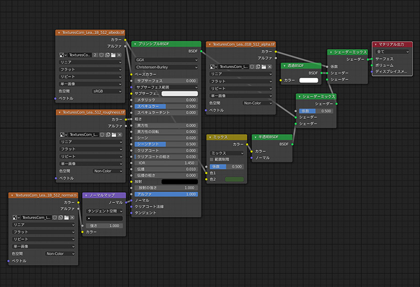Screen dimensions: 420x287
Task: Click the blue アルファ slider in Principled BSDF
Action: [165, 194]
